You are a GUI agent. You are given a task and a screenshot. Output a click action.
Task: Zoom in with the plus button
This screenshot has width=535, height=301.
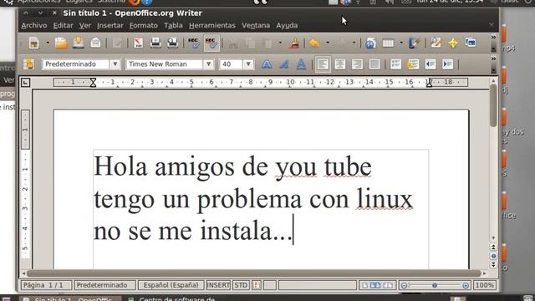[466, 285]
